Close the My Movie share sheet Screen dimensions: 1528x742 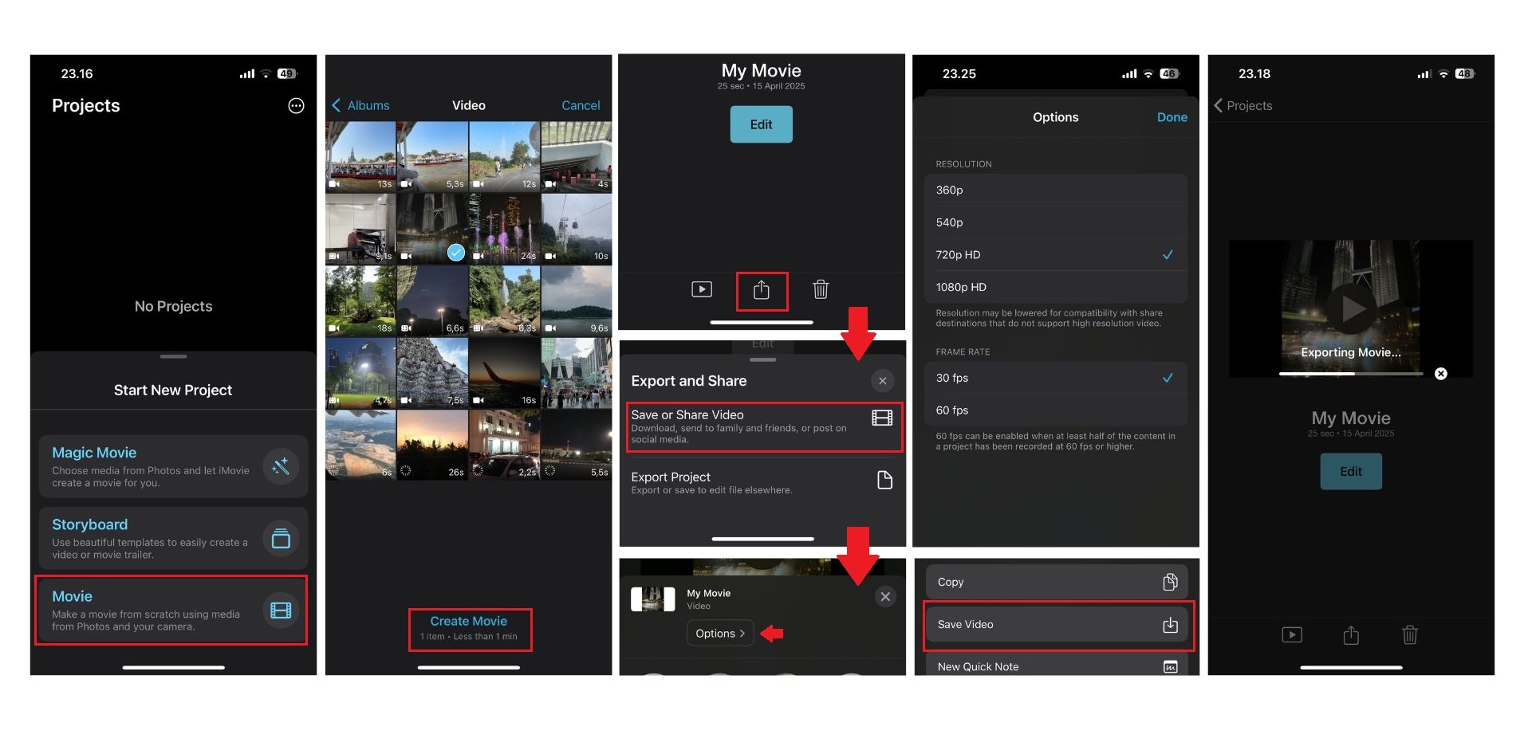coord(885,596)
